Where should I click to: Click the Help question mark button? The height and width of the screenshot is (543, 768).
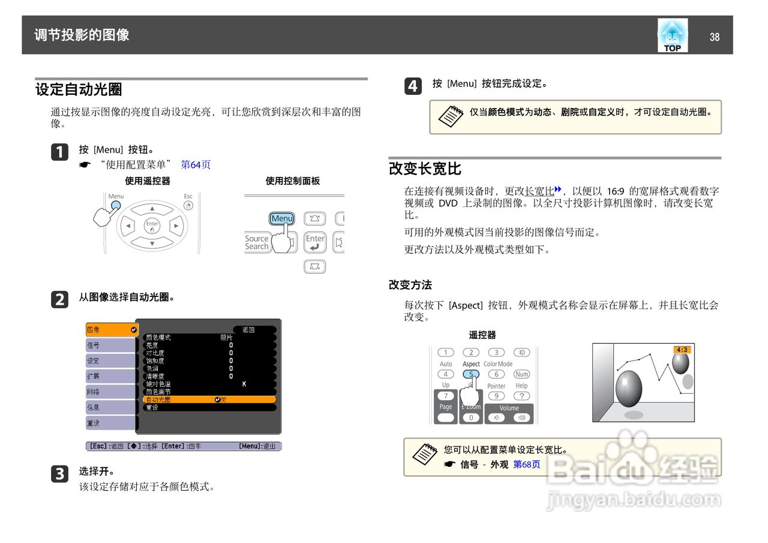[523, 395]
